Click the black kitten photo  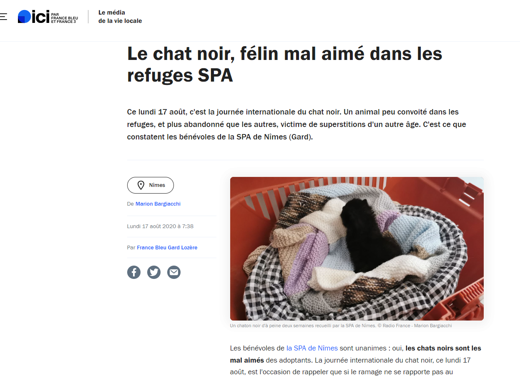[357, 249]
